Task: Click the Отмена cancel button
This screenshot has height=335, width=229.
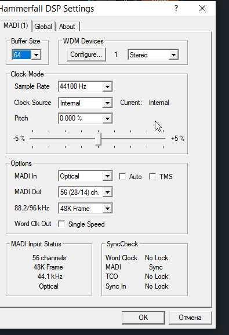Action: point(190,318)
